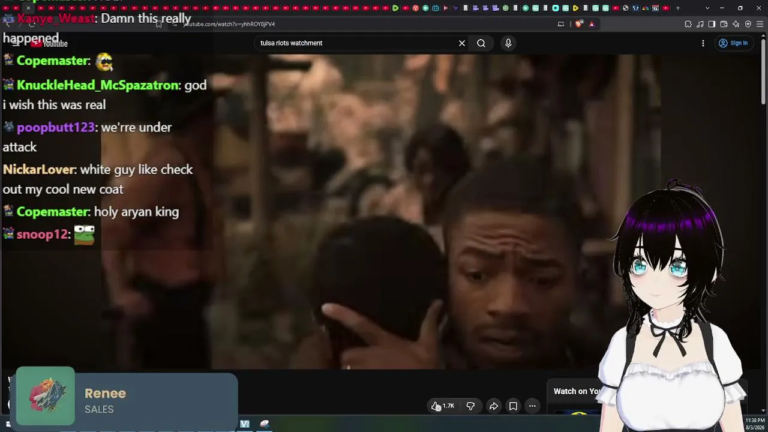Click the VTuber avatar overlay
Screen dimensions: 768x432
tap(672, 306)
